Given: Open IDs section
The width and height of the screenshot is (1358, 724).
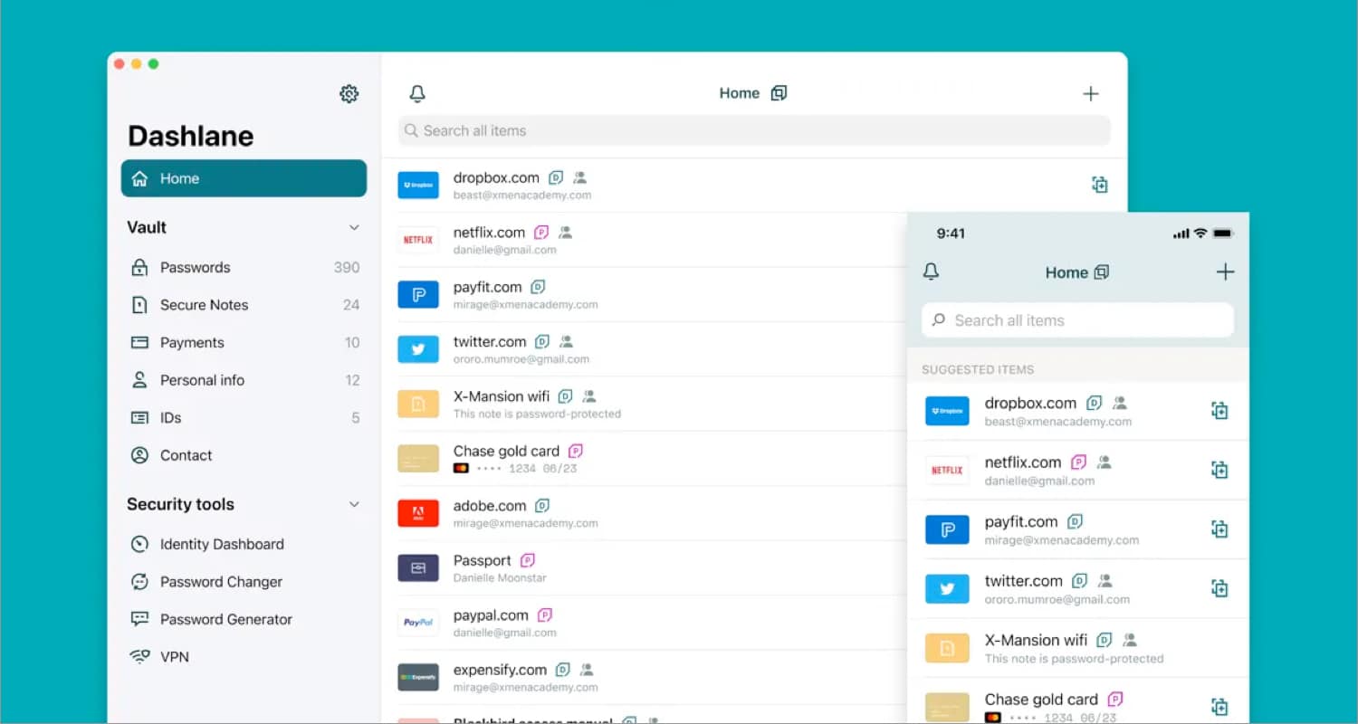Looking at the screenshot, I should point(244,418).
